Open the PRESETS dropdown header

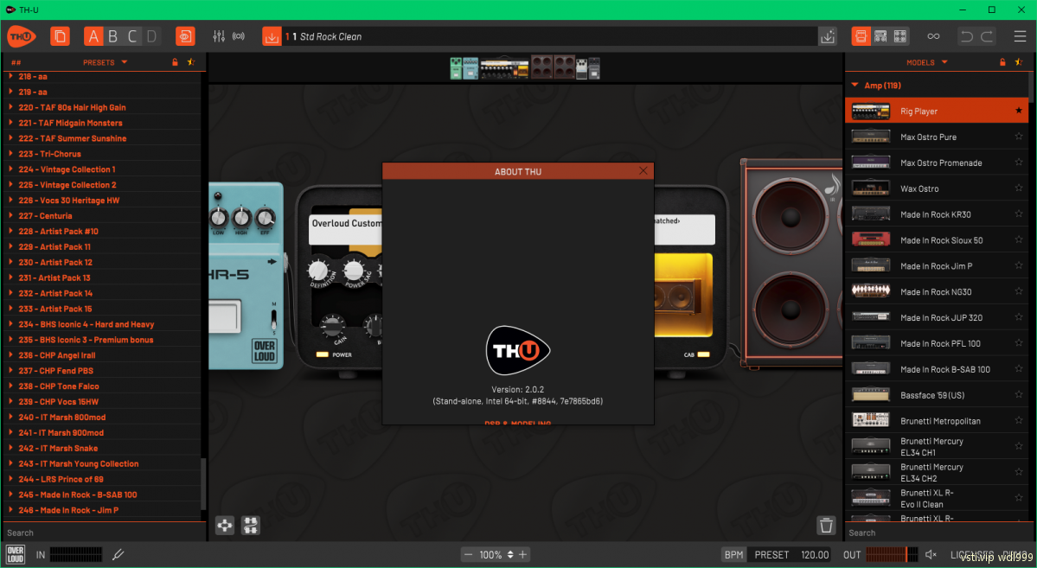[106, 62]
